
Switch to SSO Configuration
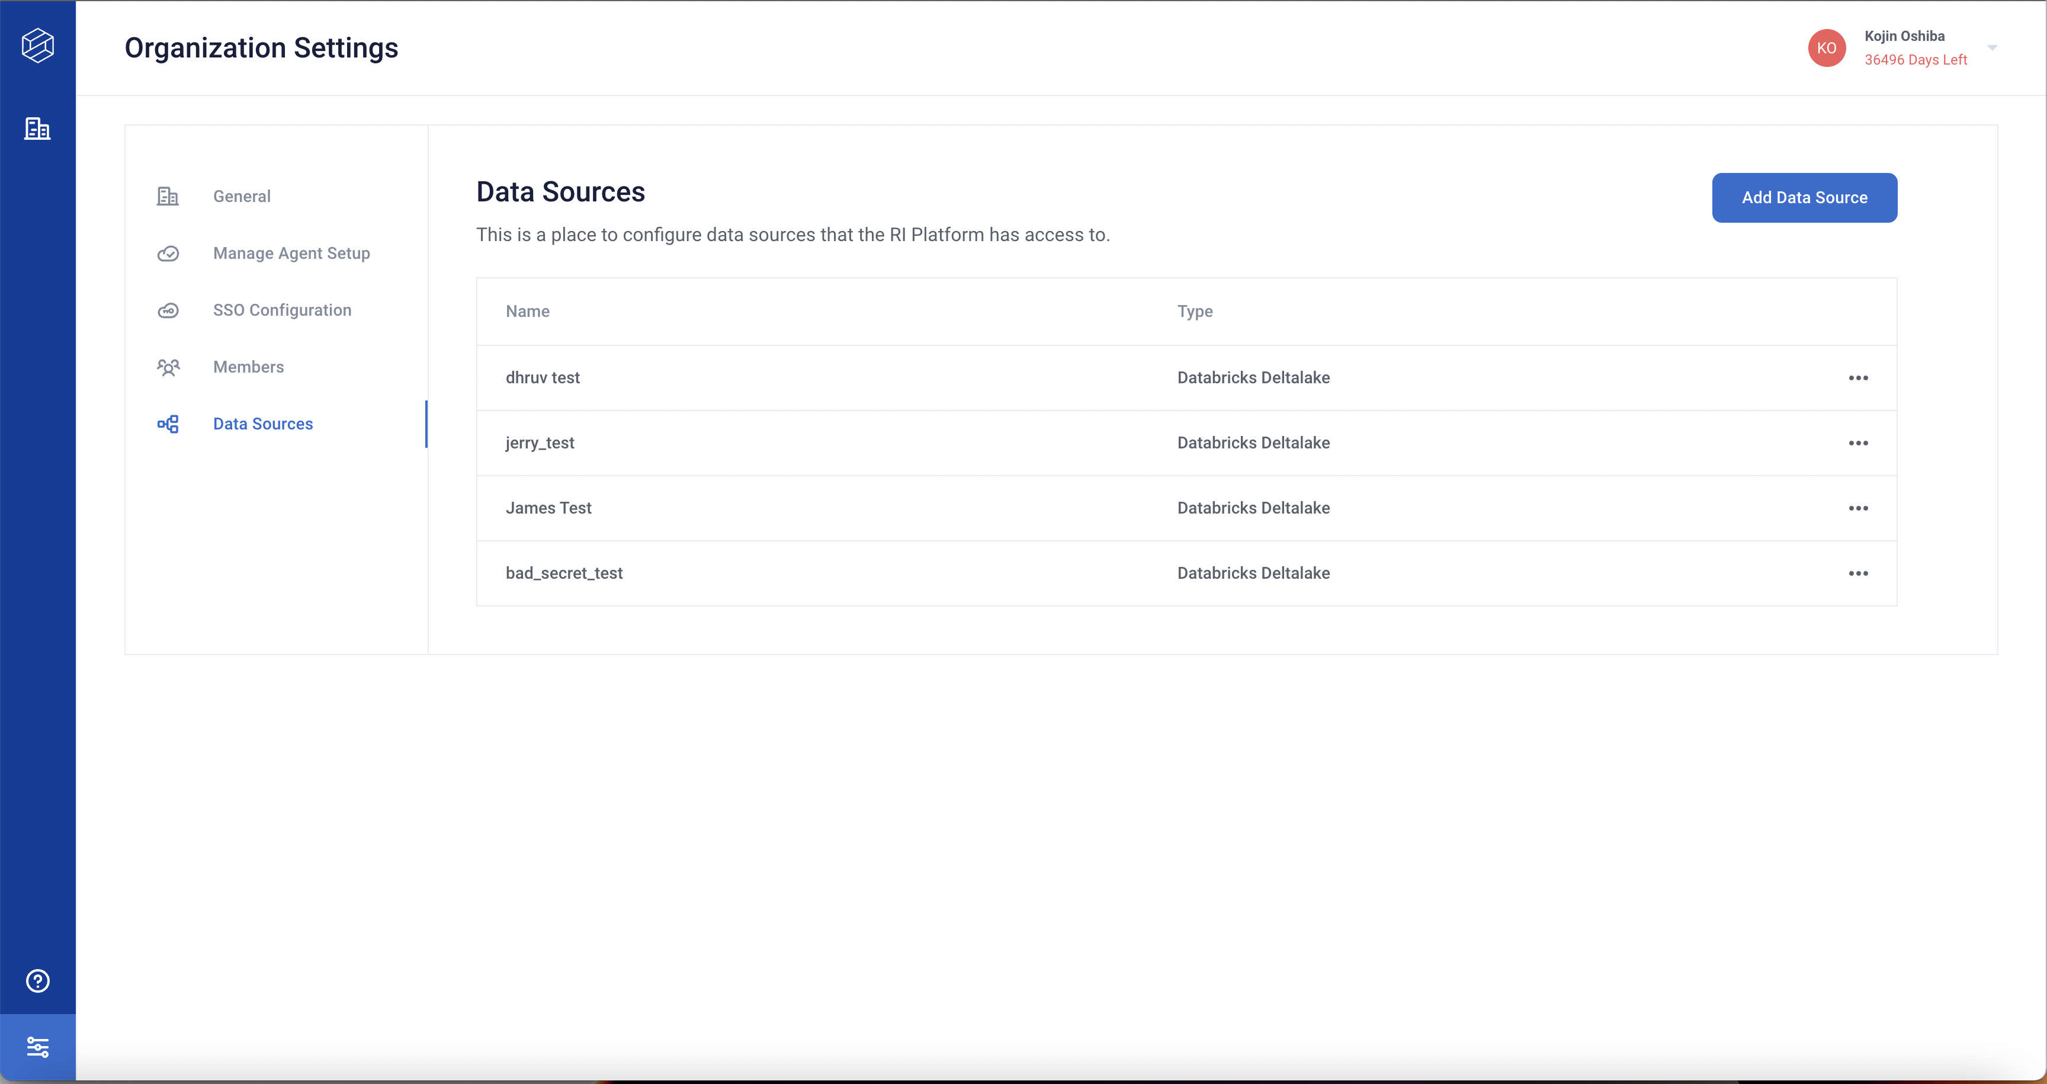click(x=282, y=310)
